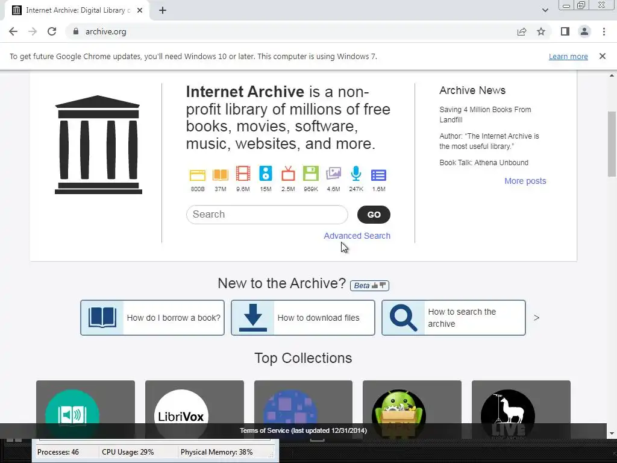This screenshot has width=617, height=463.
Task: Reload the archive.org page
Action: pyautogui.click(x=52, y=31)
